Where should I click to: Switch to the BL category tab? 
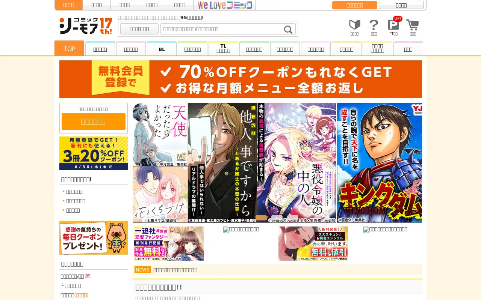point(162,49)
